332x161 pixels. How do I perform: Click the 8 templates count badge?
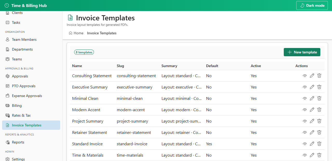(x=84, y=52)
